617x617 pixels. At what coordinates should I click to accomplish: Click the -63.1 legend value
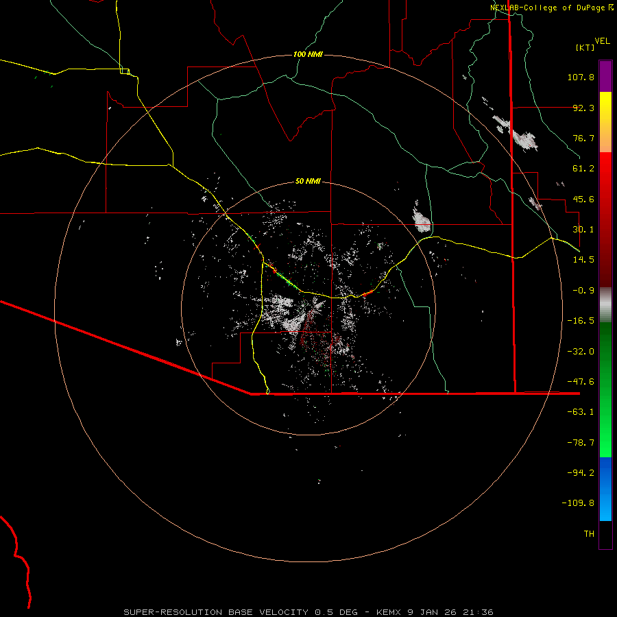pos(581,412)
